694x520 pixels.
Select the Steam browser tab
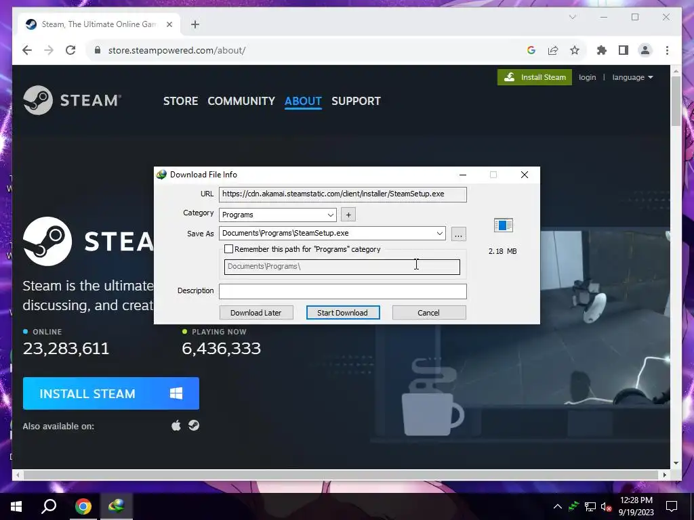(98, 24)
